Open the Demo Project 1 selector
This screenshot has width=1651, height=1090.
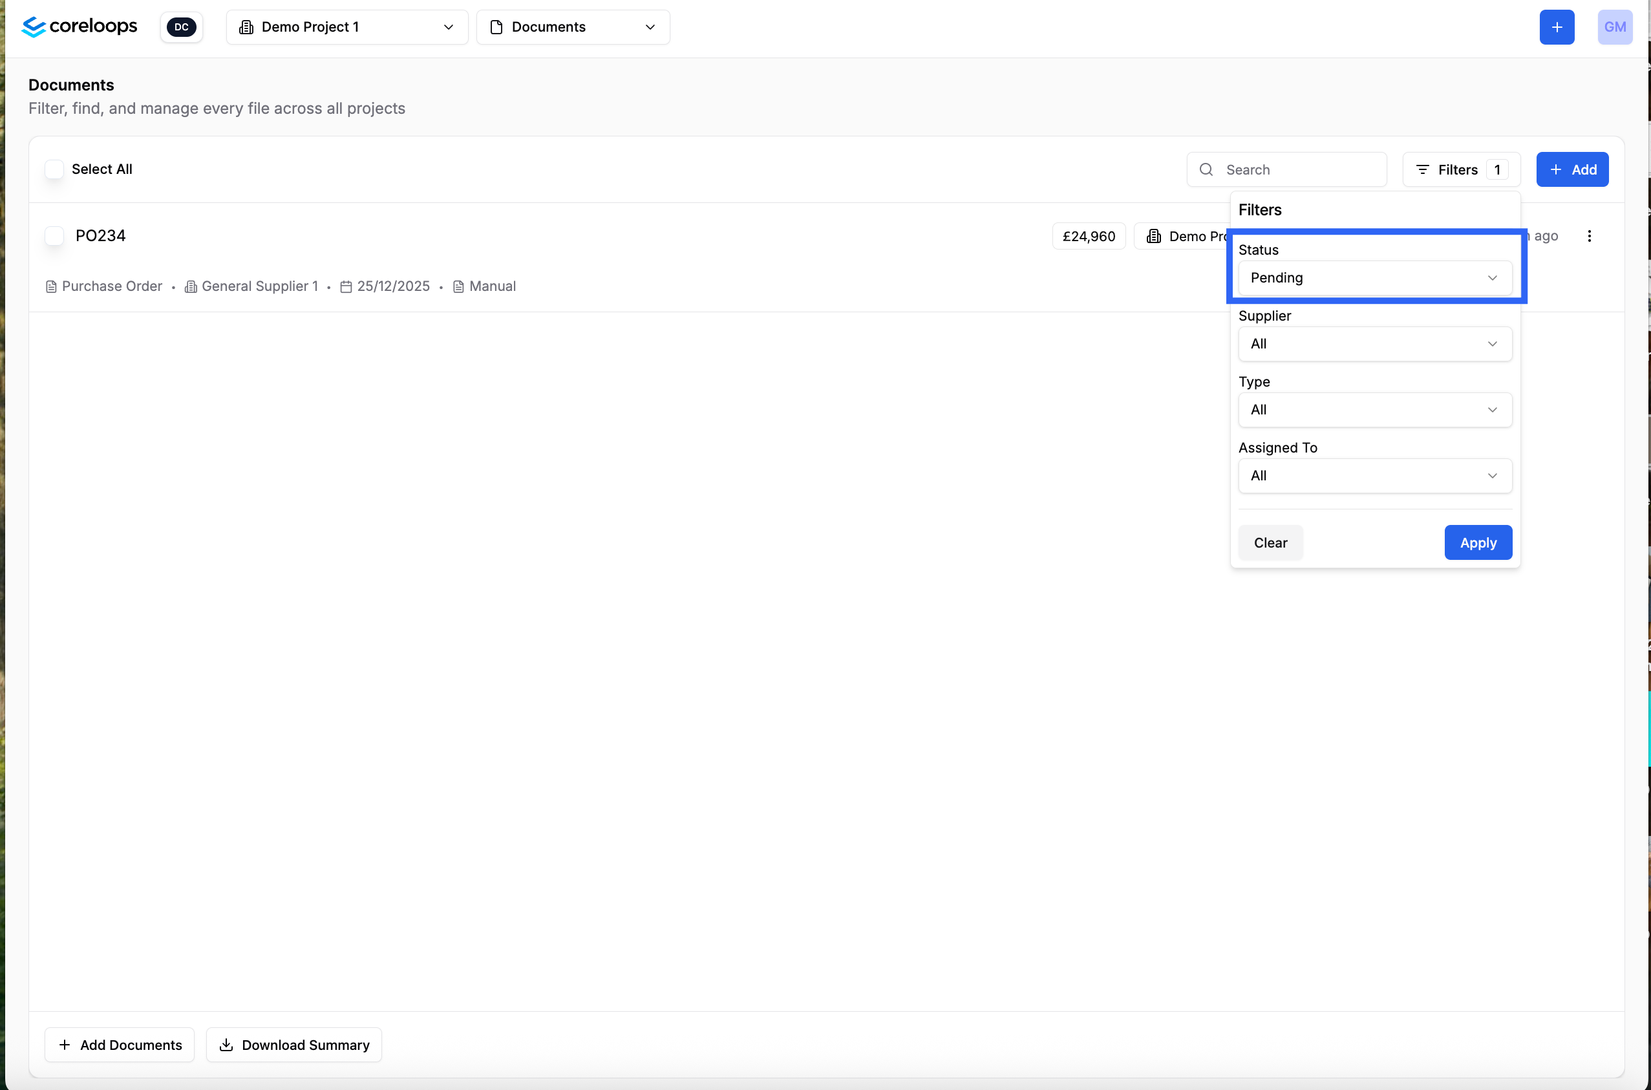click(346, 27)
